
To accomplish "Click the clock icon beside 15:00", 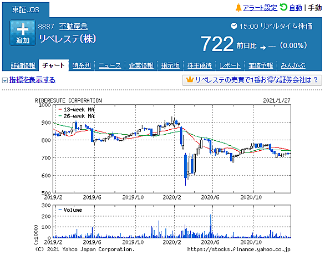I will click(234, 26).
